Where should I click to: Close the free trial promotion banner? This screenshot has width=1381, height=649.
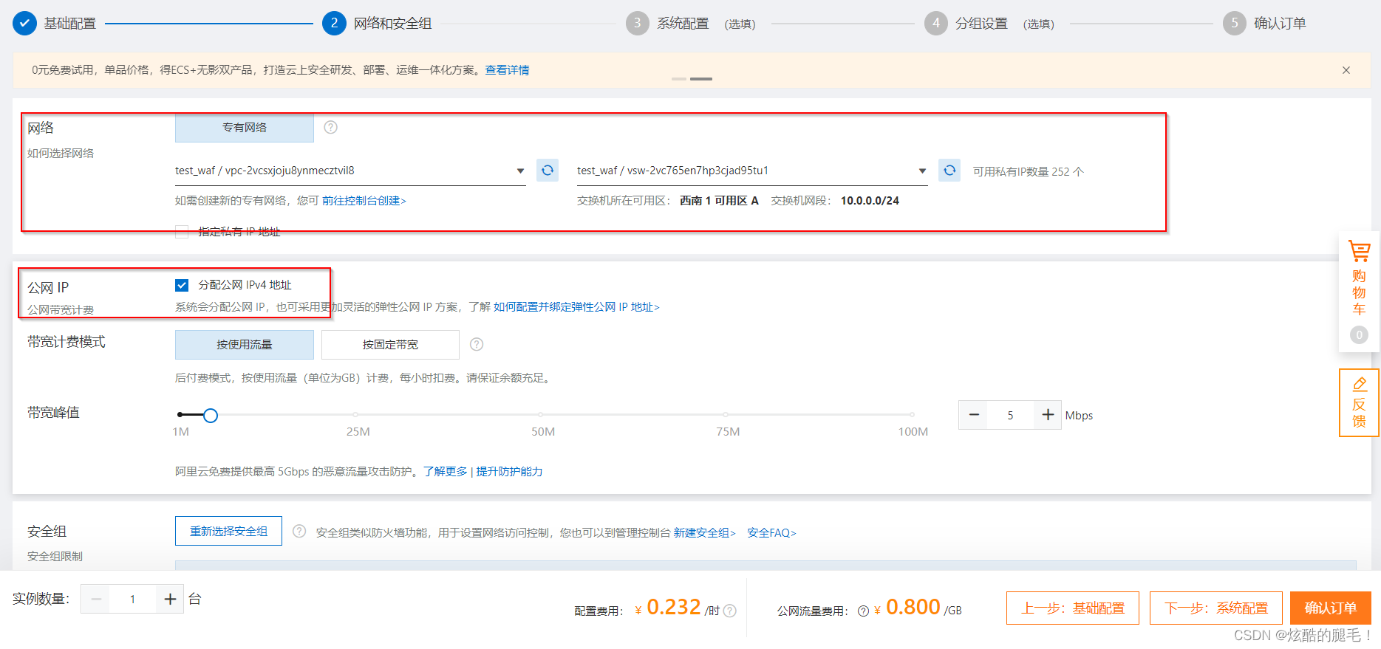click(x=1346, y=70)
